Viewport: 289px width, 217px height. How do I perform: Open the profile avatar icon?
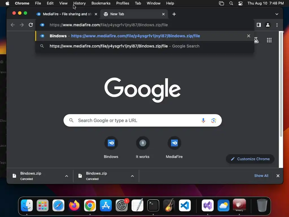click(x=268, y=25)
